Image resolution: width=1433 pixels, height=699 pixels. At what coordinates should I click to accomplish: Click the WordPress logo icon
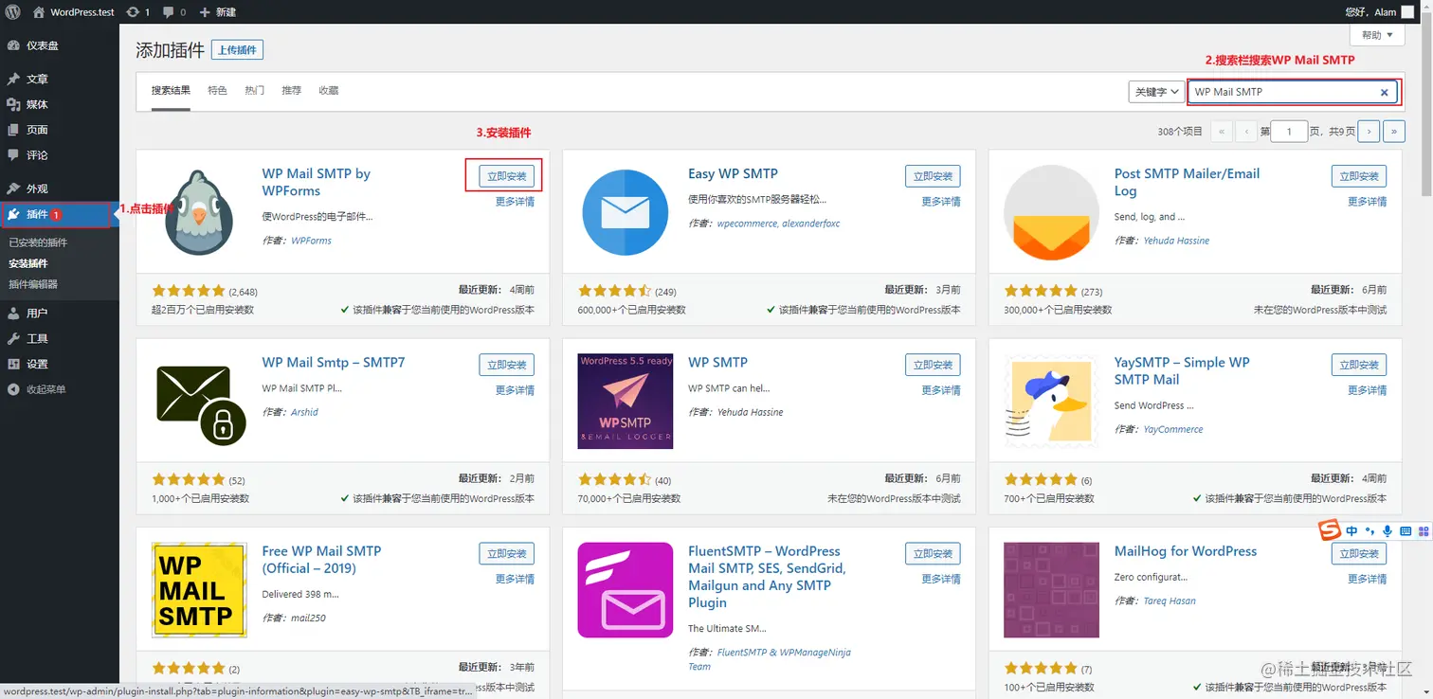point(13,12)
